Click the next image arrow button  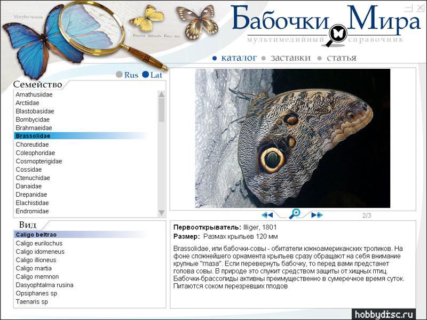pyautogui.click(x=317, y=215)
